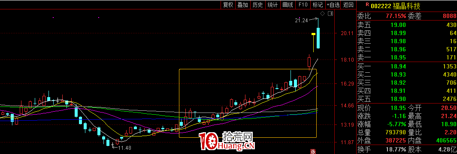Click the 返回 back button
Viewport: 457px width, 154px height.
click(348, 5)
